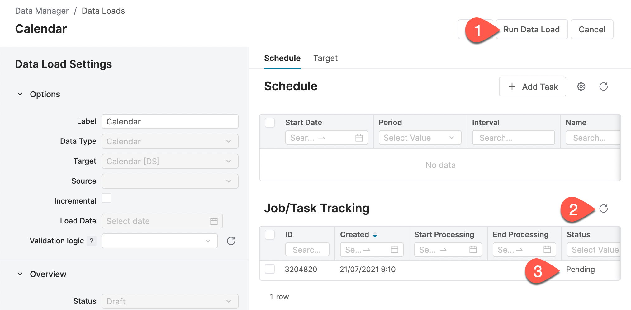Viewport: 631px width, 310px height.
Task: Open the Data Loads breadcrumb page
Action: [103, 11]
